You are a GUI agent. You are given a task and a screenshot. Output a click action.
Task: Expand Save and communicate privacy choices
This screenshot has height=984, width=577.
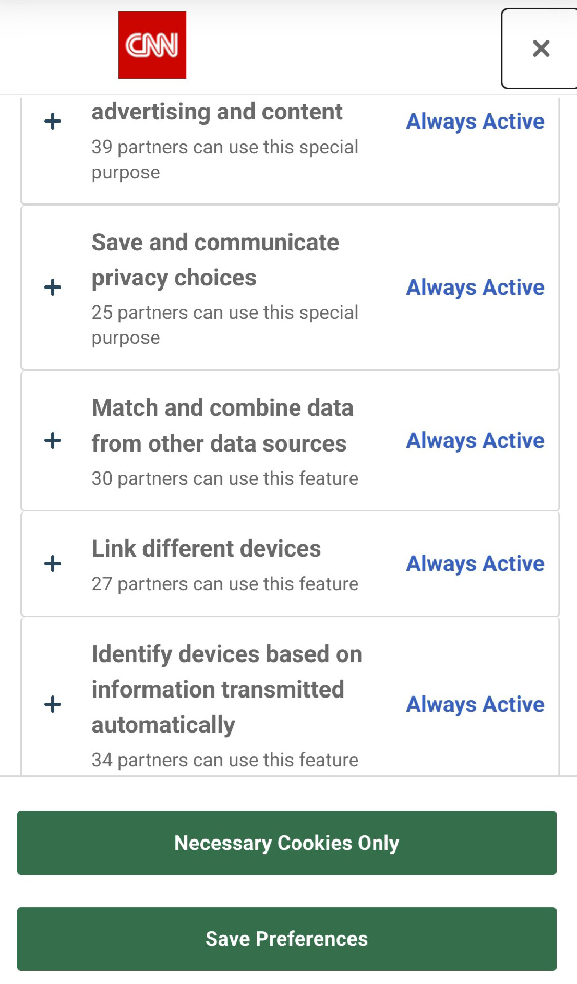point(53,287)
